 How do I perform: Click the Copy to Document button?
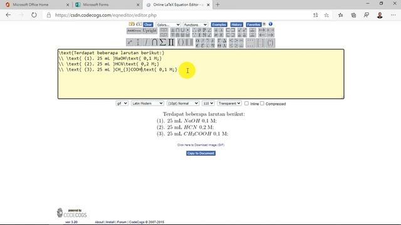click(x=200, y=153)
